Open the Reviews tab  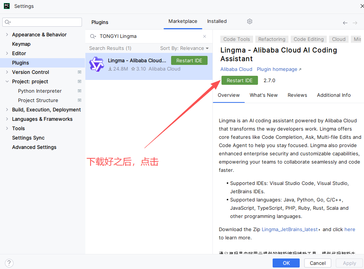click(297, 95)
